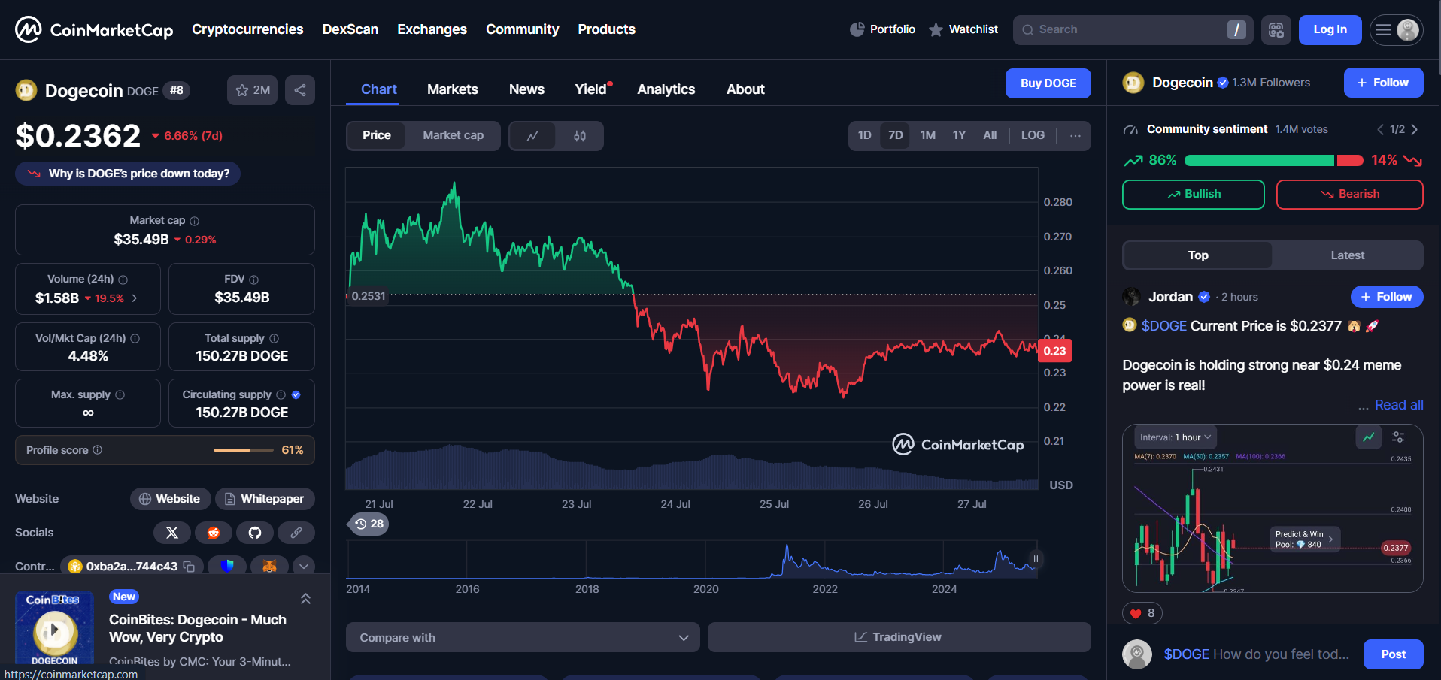
Task: Select the 1D time range
Action: click(x=865, y=136)
